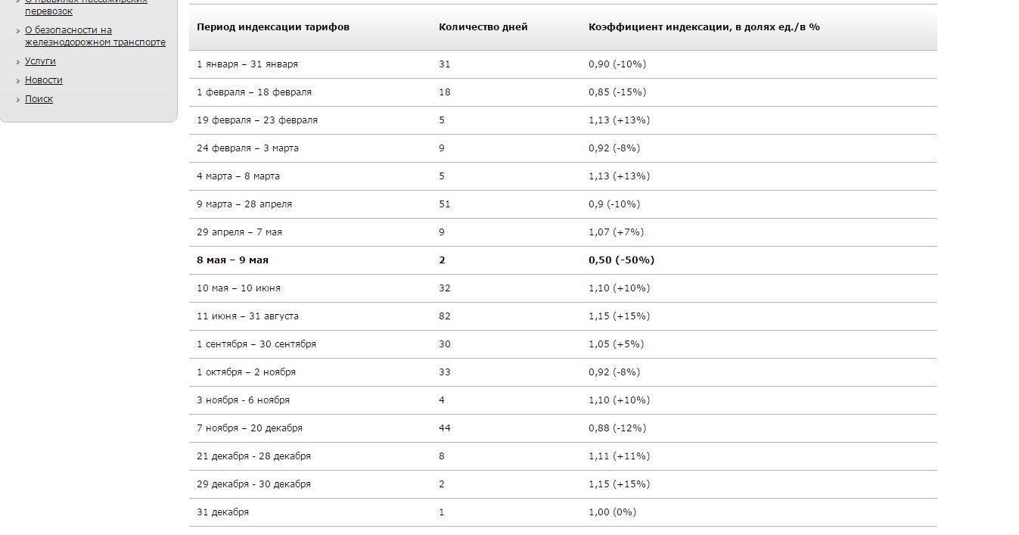1019x535 pixels.
Task: Click the "11 июня – 31 августа" period
Action: (247, 316)
